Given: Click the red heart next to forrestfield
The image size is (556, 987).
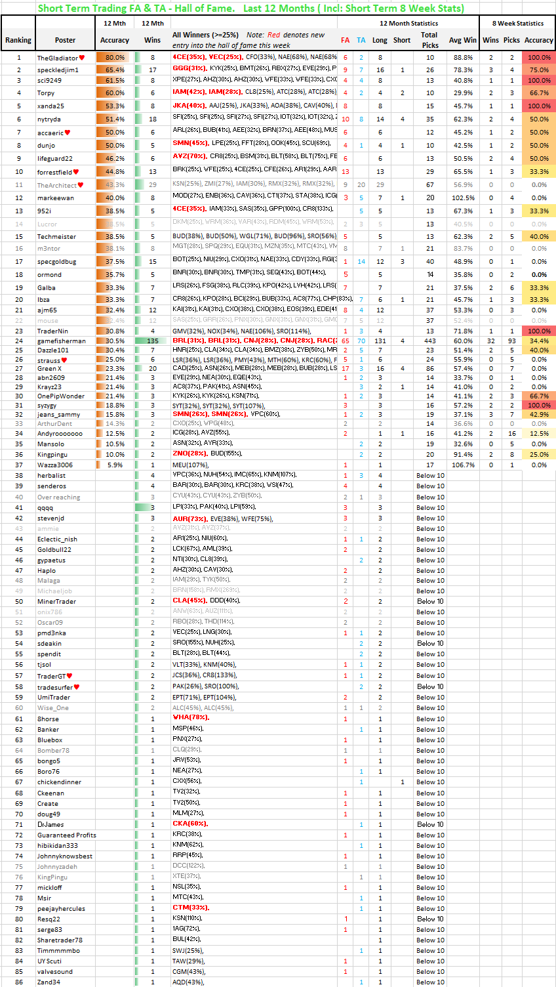Looking at the screenshot, I should 76,172.
